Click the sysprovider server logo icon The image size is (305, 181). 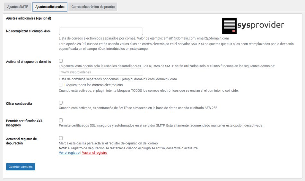coord(229,26)
